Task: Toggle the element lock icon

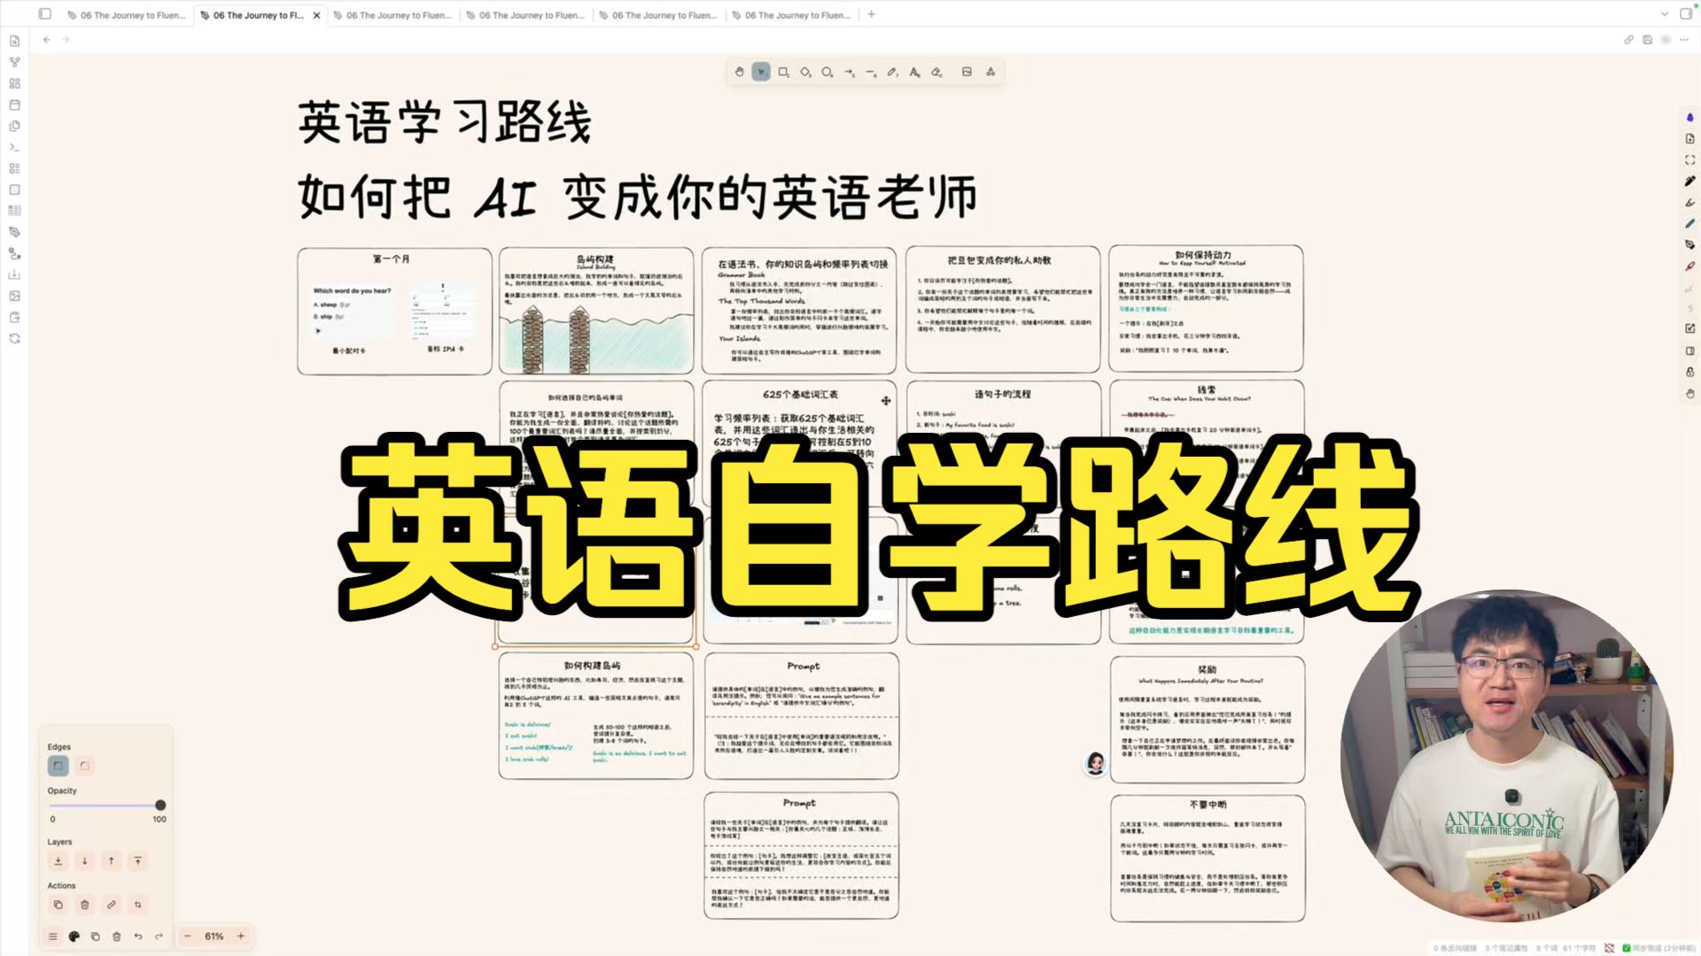Action: point(1689,373)
